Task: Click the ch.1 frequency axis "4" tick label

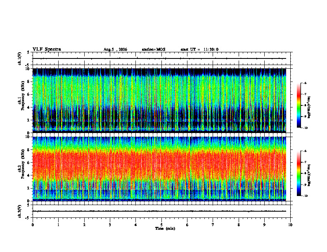Action: [x=29, y=107]
